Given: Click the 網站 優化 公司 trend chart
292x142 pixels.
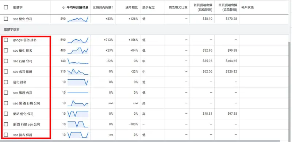Looking at the screenshot, I should [x=78, y=114].
